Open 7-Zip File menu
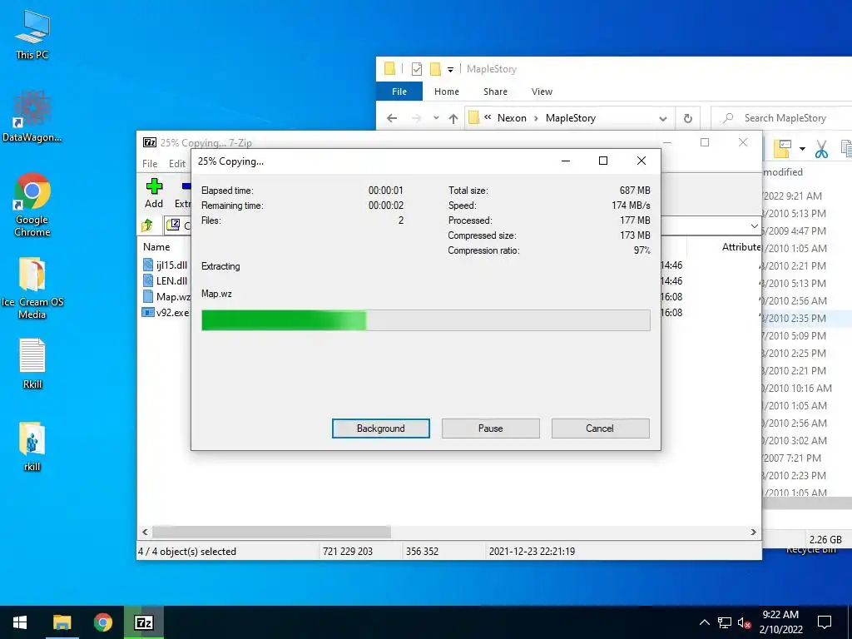 [150, 164]
